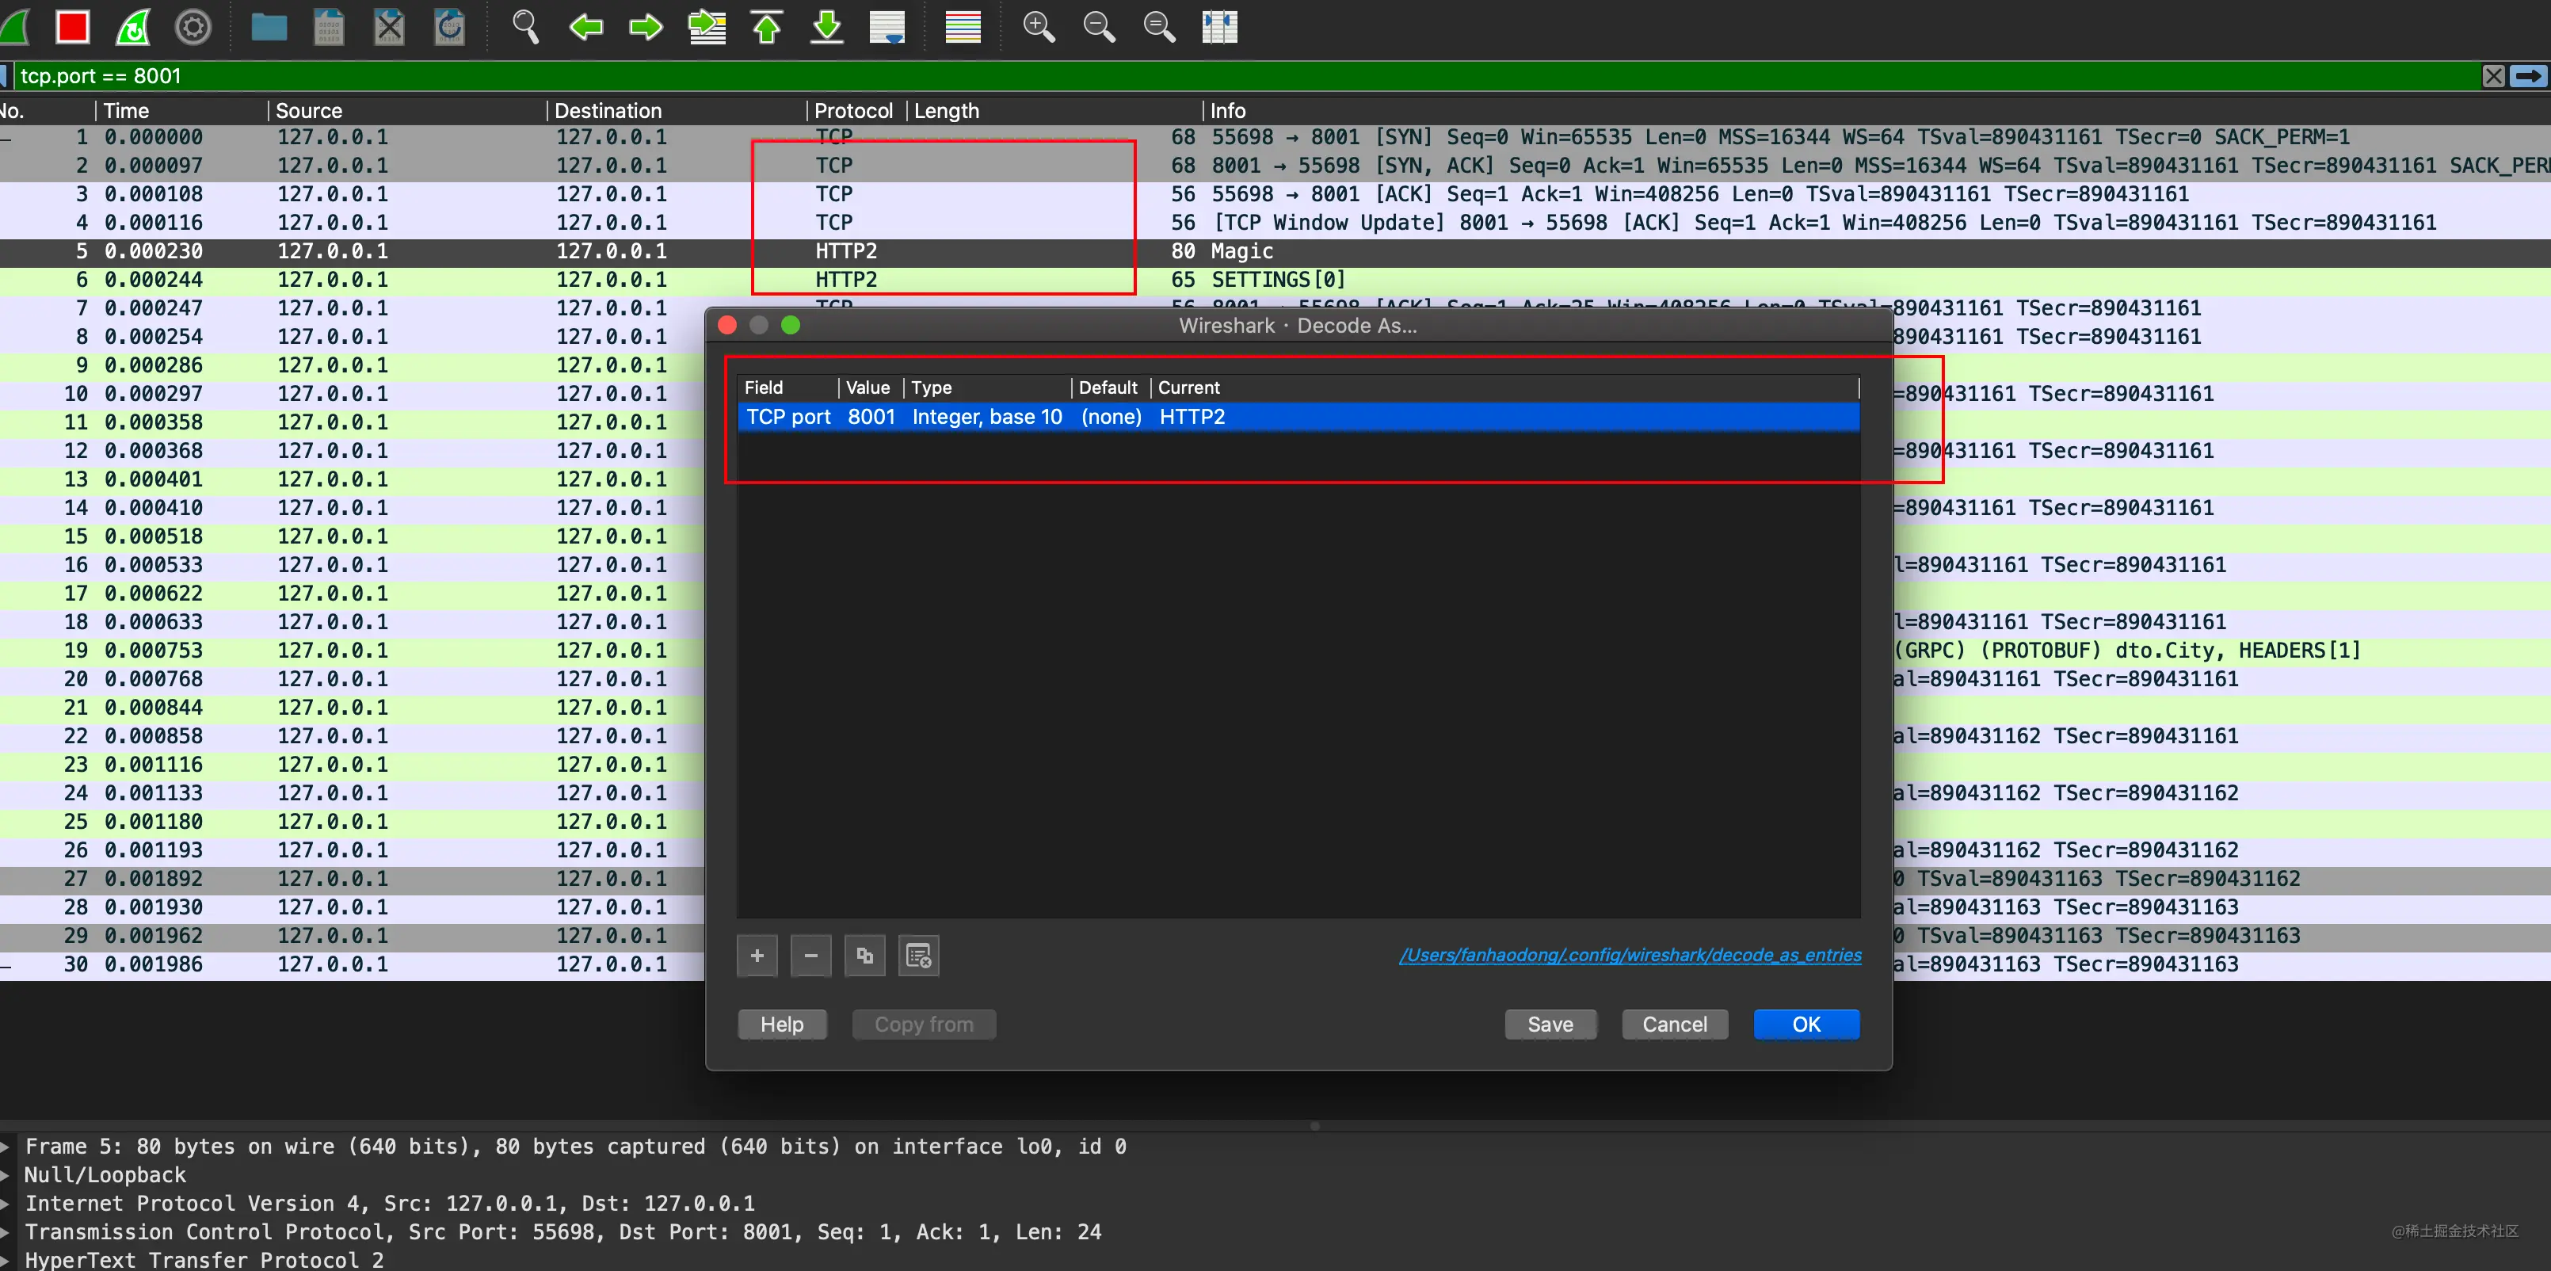Viewport: 2551px width, 1271px height.
Task: Open capture options gear icon
Action: point(193,27)
